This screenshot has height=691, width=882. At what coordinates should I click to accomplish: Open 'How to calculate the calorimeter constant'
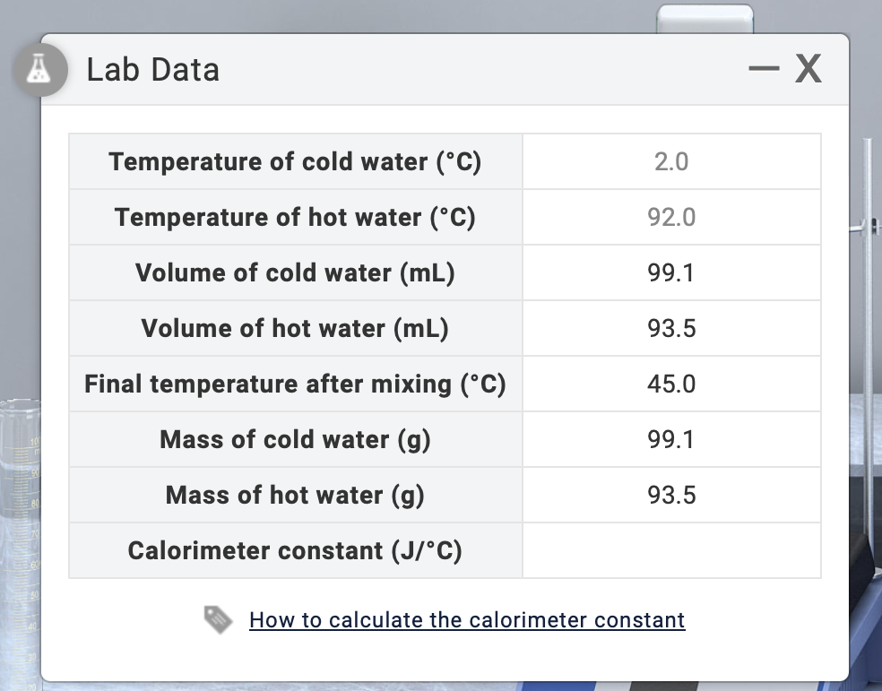466,619
